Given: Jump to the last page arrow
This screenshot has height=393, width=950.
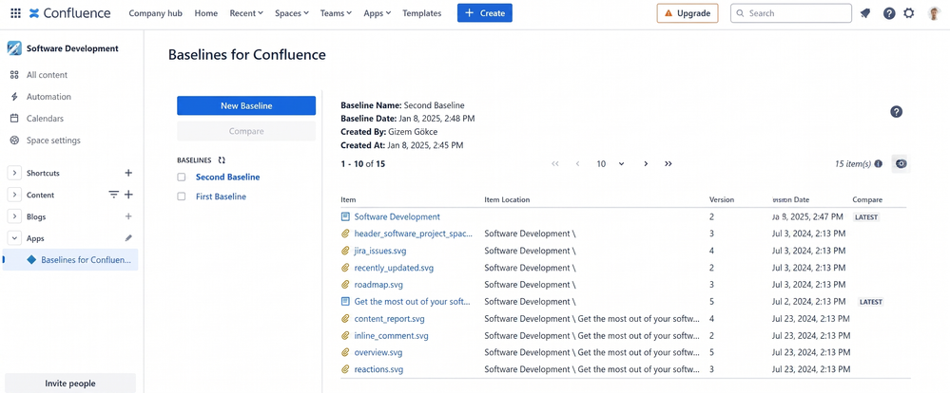Looking at the screenshot, I should click(669, 164).
